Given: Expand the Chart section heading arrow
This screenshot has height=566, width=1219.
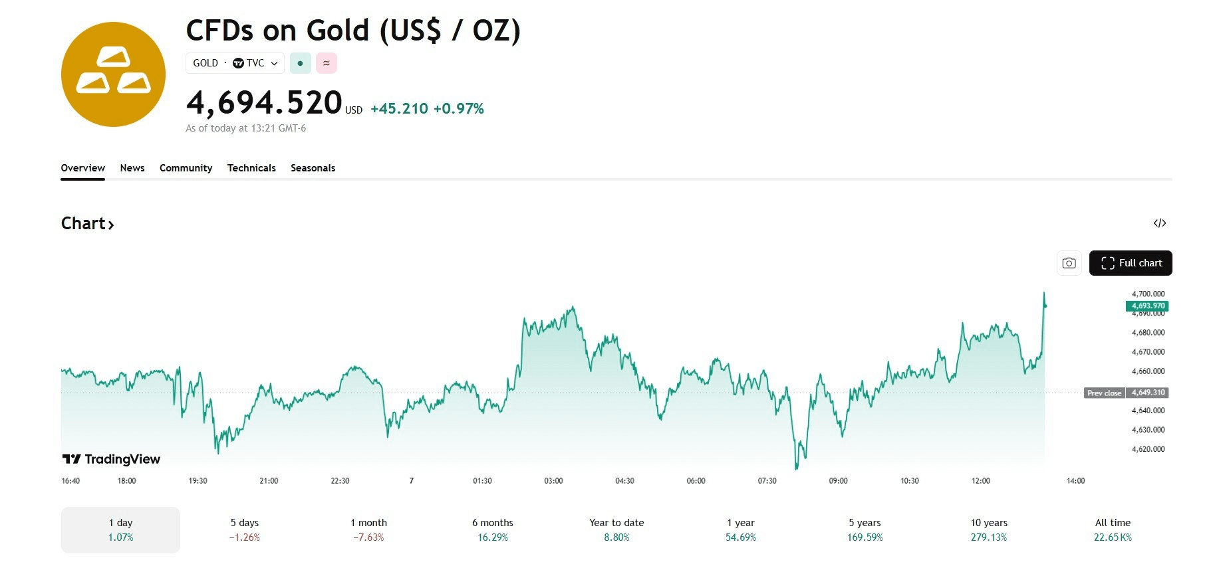Looking at the screenshot, I should [x=111, y=225].
